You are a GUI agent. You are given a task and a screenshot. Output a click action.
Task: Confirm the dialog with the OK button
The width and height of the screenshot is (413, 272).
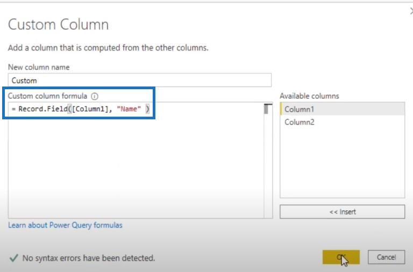pos(341,257)
